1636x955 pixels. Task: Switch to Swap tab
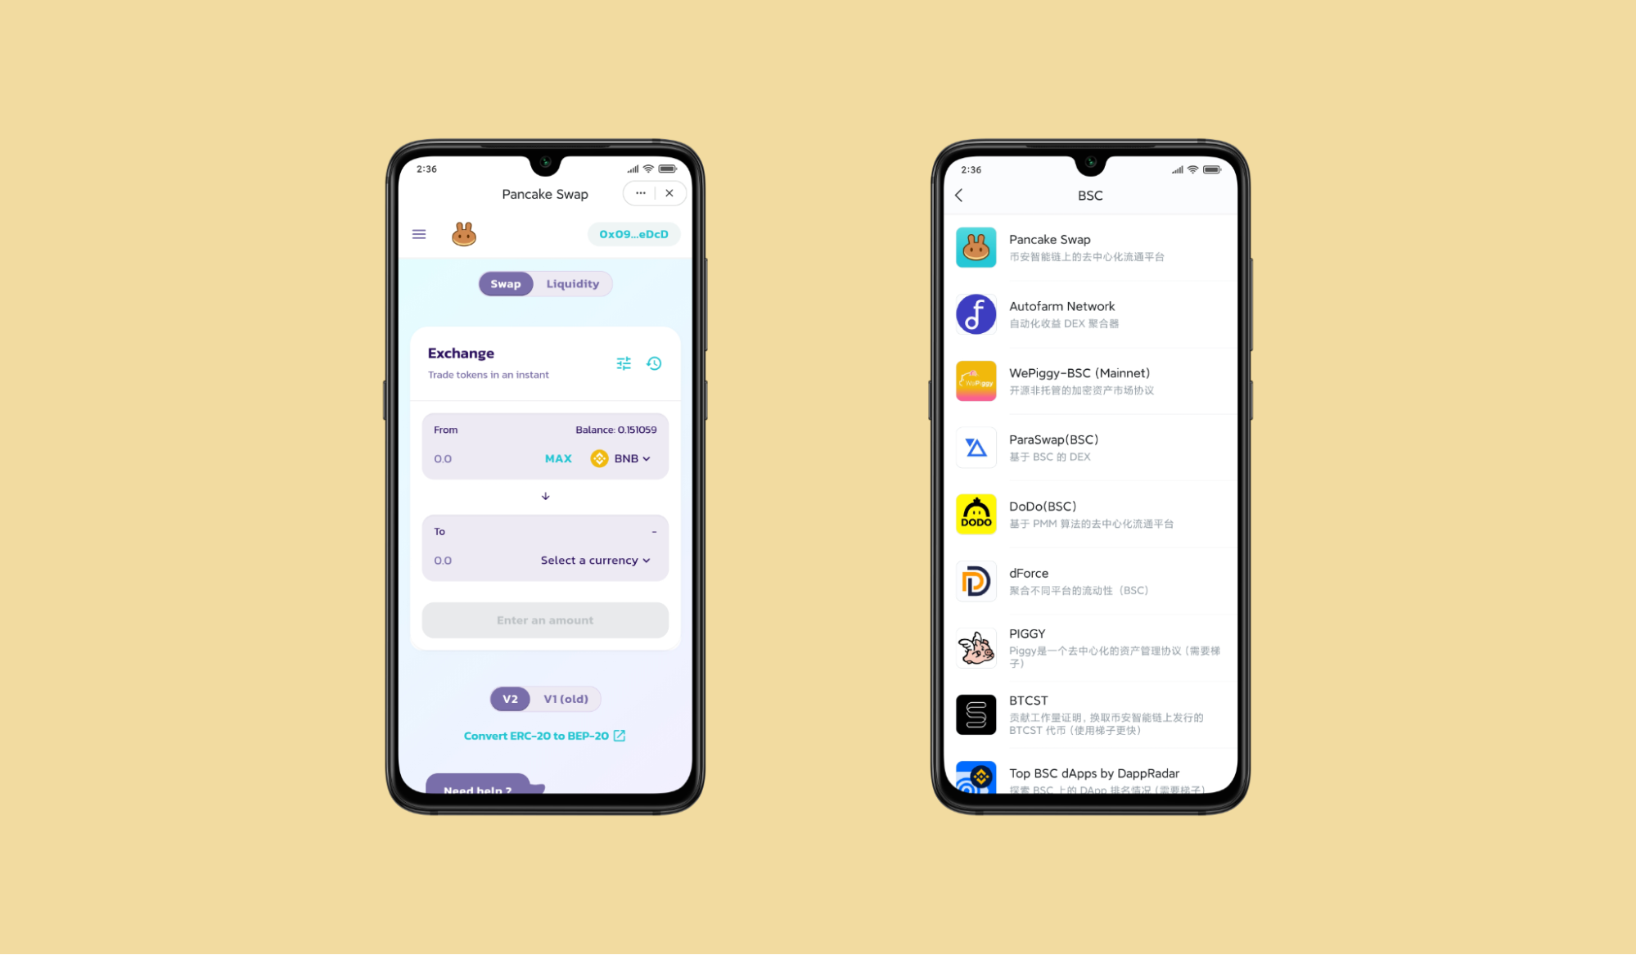(503, 283)
